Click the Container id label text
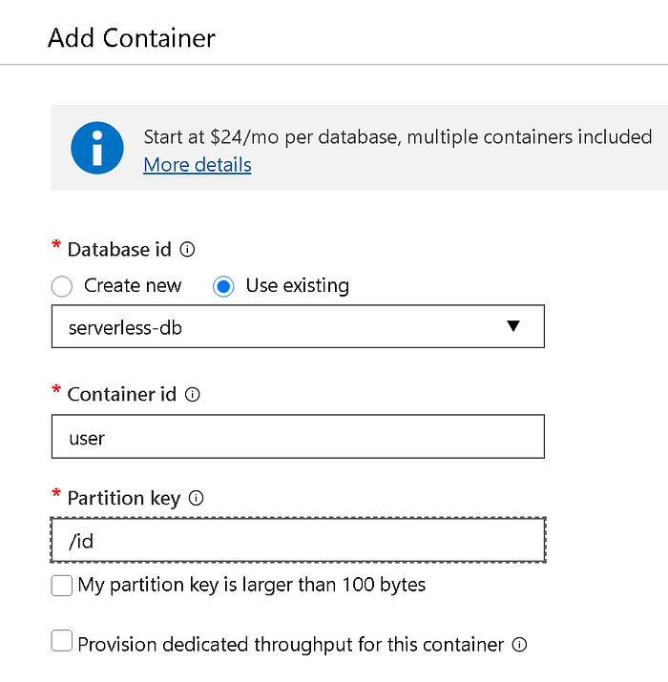The height and width of the screenshot is (682, 668). [x=122, y=395]
